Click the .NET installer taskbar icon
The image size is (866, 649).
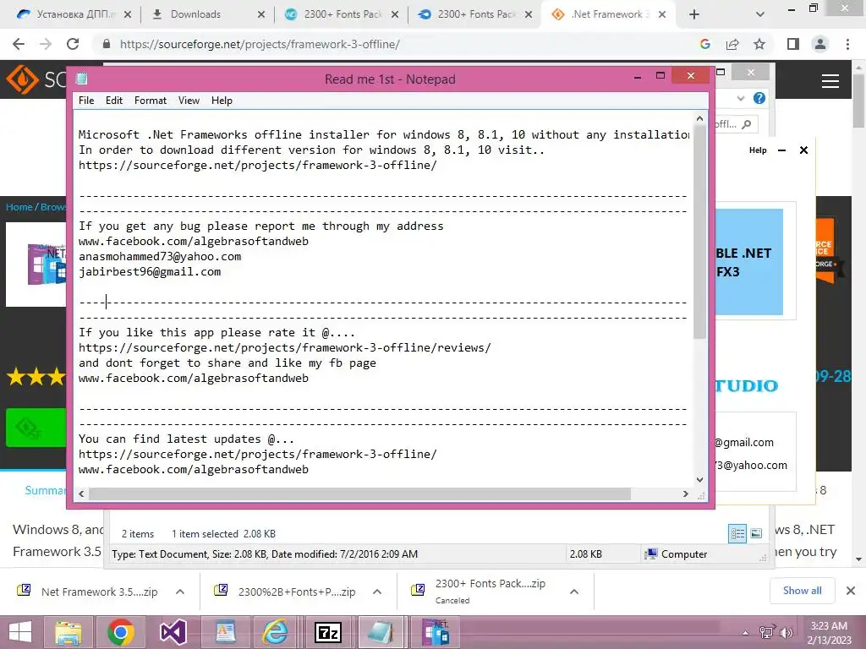coord(436,632)
